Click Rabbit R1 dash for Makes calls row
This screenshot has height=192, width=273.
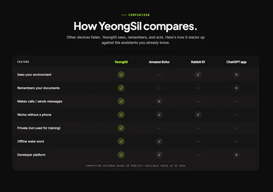click(x=198, y=101)
